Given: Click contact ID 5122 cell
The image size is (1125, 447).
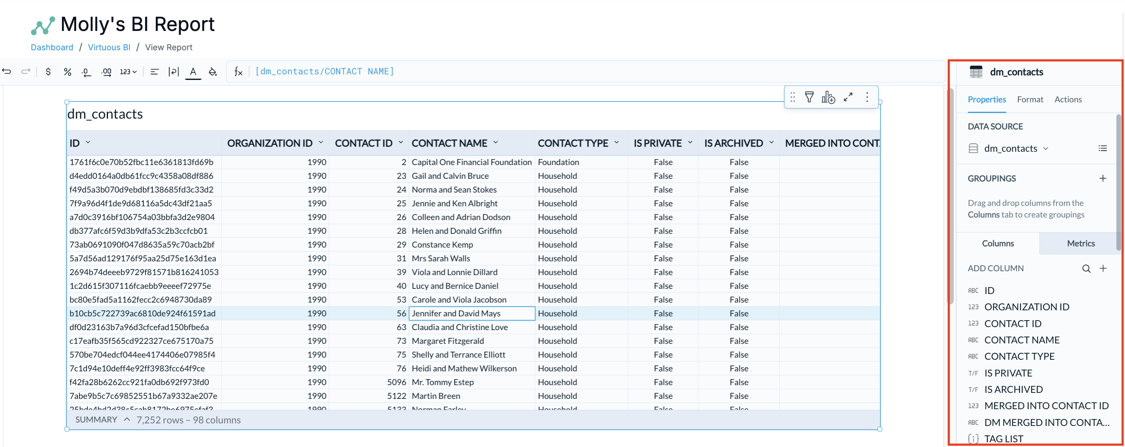Looking at the screenshot, I should click(x=368, y=396).
